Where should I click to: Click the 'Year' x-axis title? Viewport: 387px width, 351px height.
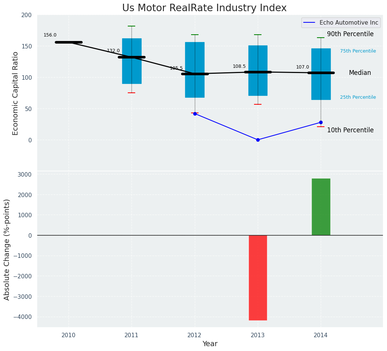pyautogui.click(x=210, y=344)
